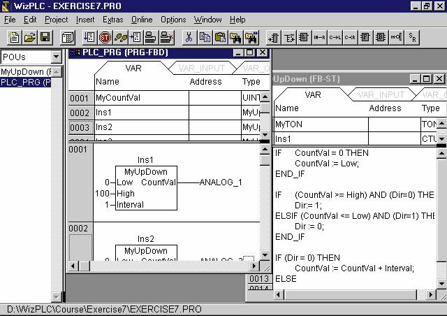Open the Help menu
This screenshot has height=316, width=447.
237,20
